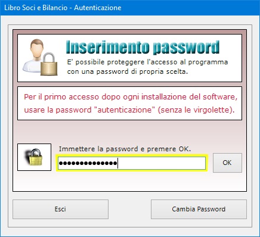
Task: Click the masked dots in the password box
Action: click(88, 163)
